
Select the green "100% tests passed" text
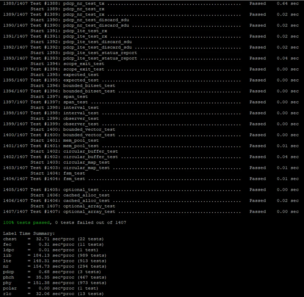[x=26, y=222]
